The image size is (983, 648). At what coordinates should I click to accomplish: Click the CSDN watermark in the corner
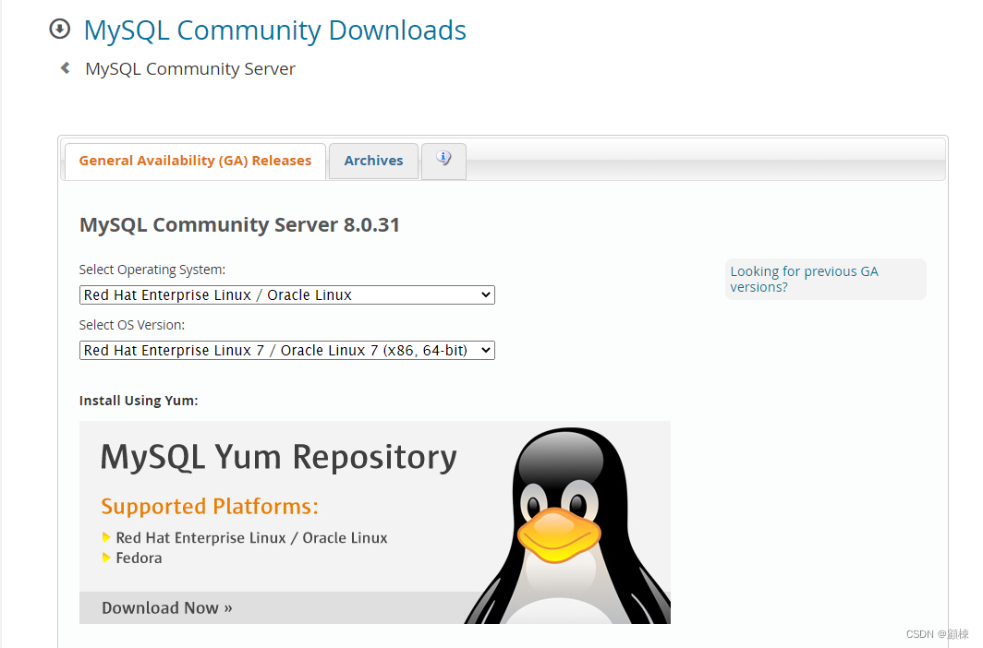click(938, 633)
